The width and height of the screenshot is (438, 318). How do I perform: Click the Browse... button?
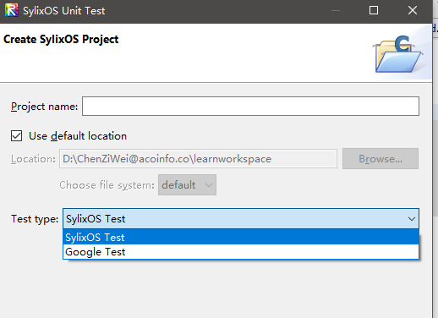pos(381,159)
